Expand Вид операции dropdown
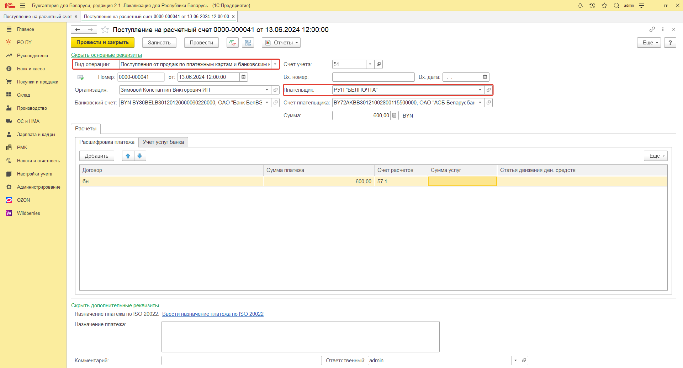The image size is (683, 368). [x=275, y=64]
